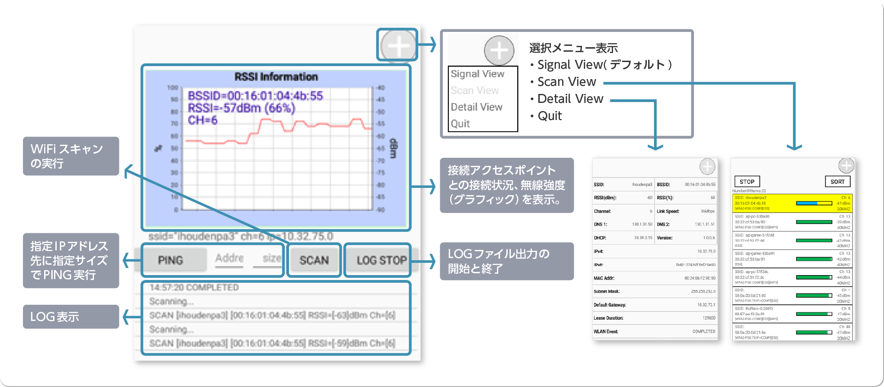This screenshot has height=387, width=884.
Task: Toggle logging with the LOG STOP button
Action: coord(381,260)
